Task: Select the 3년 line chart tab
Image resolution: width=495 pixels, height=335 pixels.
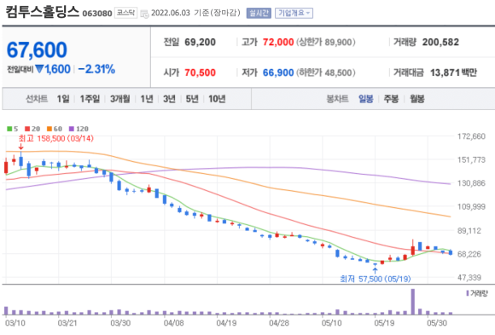Action: [x=169, y=99]
